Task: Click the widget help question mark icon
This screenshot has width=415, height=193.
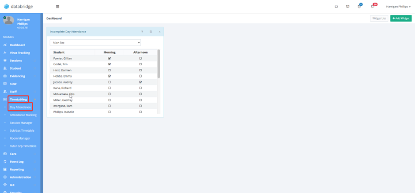Action: [142, 32]
